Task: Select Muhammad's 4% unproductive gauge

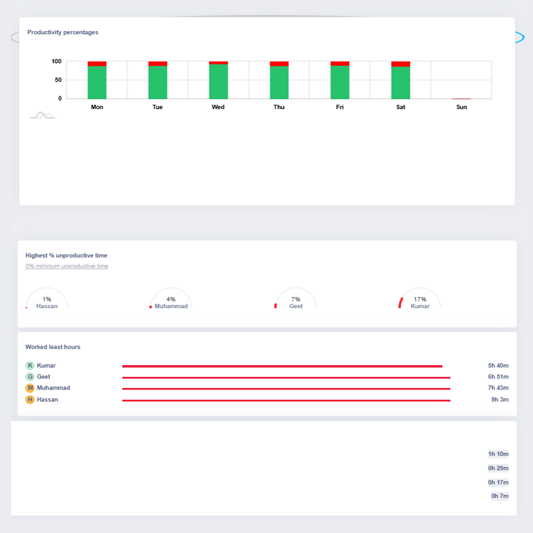Action: 171,298
